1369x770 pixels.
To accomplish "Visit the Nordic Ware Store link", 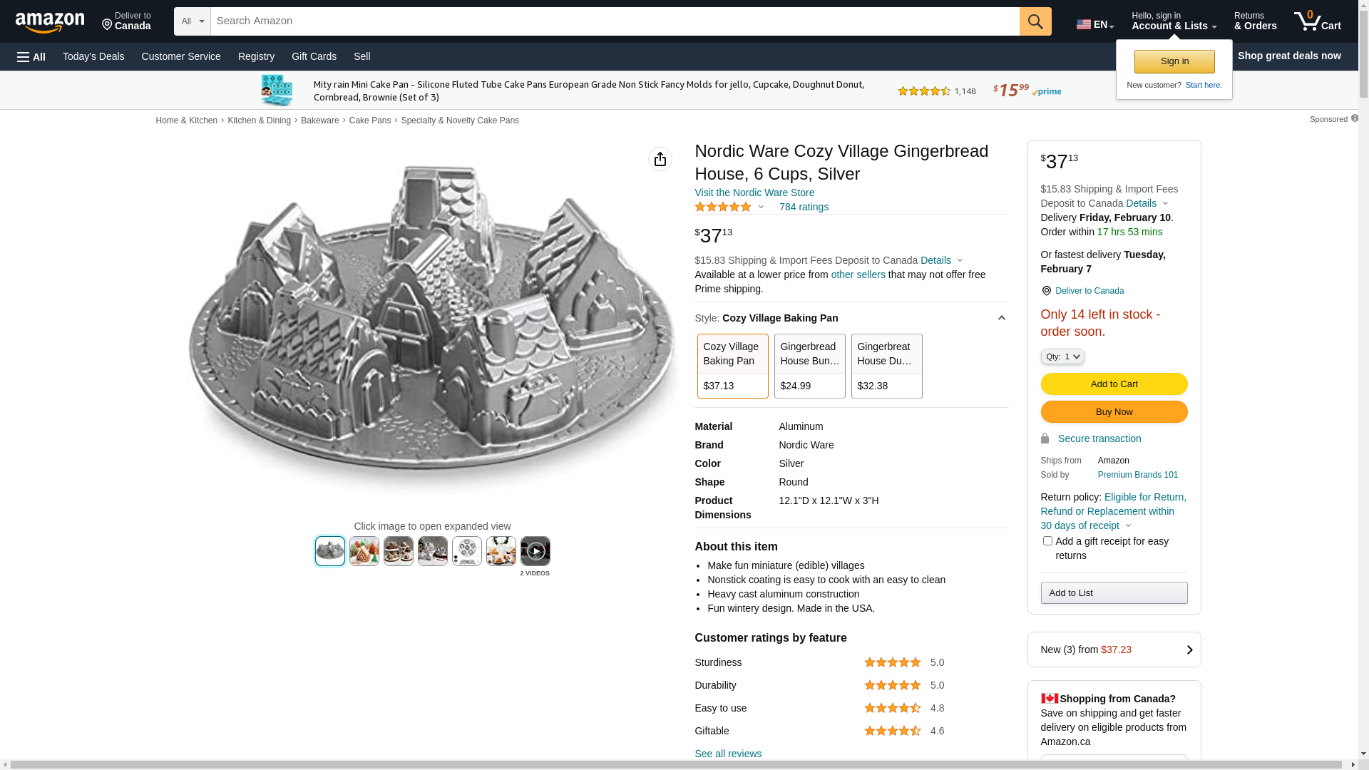I will (754, 192).
